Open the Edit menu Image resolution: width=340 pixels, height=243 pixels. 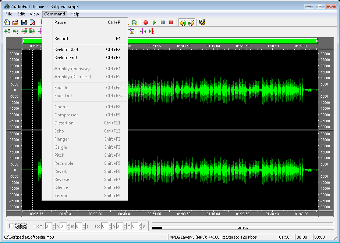pyautogui.click(x=21, y=14)
